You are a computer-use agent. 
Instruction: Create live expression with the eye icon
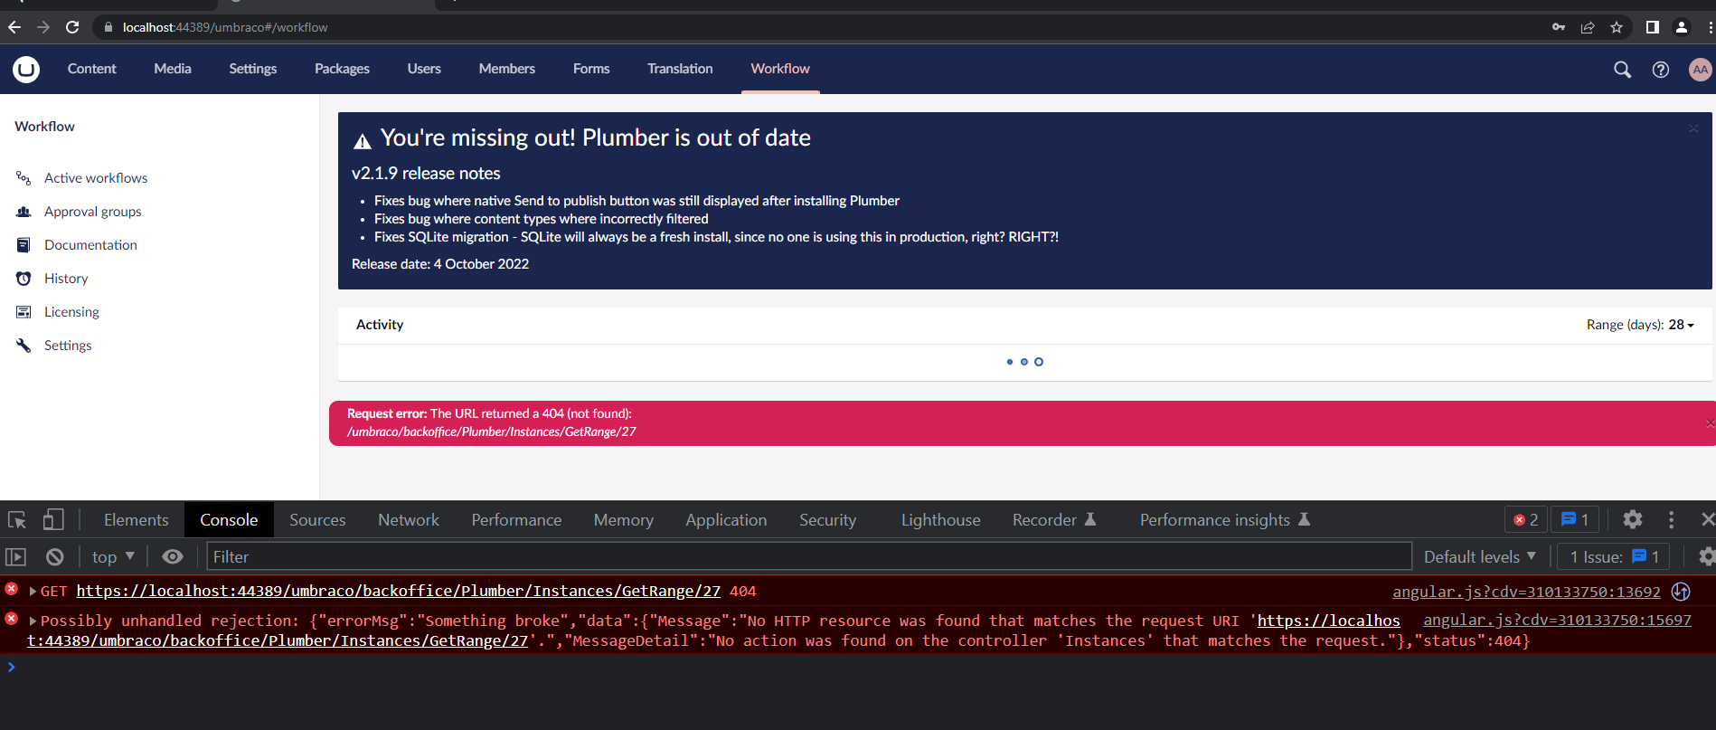(x=173, y=557)
